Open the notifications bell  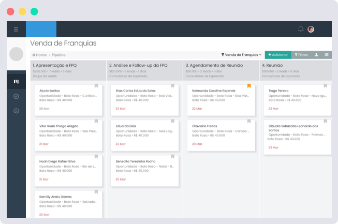pos(301,29)
